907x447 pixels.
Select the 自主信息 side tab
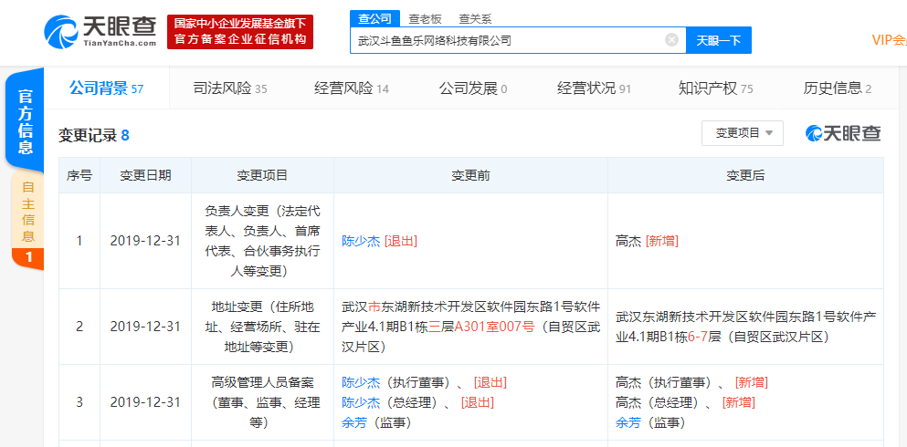point(27,221)
